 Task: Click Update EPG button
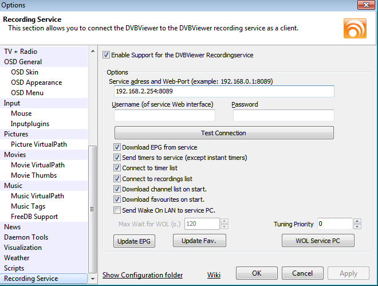134,241
